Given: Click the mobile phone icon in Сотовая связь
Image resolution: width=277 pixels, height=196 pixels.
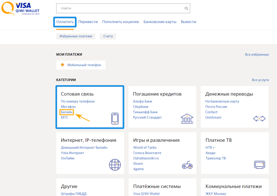Looking at the screenshot, I should point(115,118).
